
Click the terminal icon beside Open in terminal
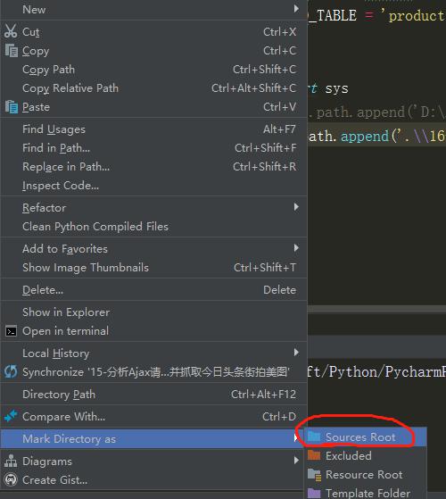pos(11,331)
